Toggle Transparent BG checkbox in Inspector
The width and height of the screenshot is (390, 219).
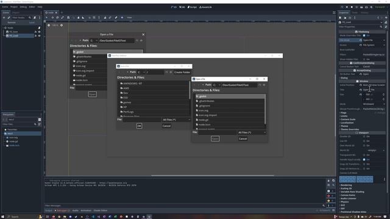tap(364, 155)
